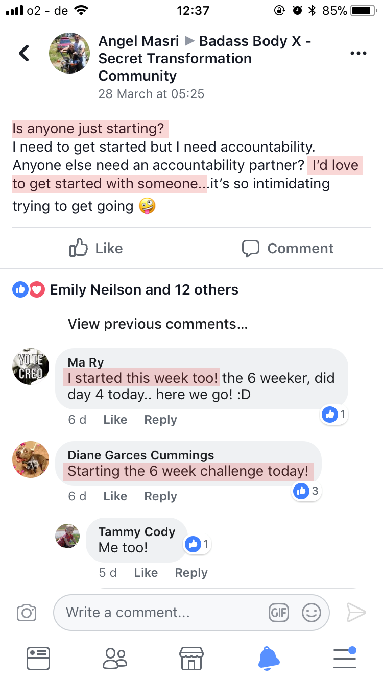The height and width of the screenshot is (681, 383).
Task: Open Angel Masri's profile picture
Action: pyautogui.click(x=70, y=53)
